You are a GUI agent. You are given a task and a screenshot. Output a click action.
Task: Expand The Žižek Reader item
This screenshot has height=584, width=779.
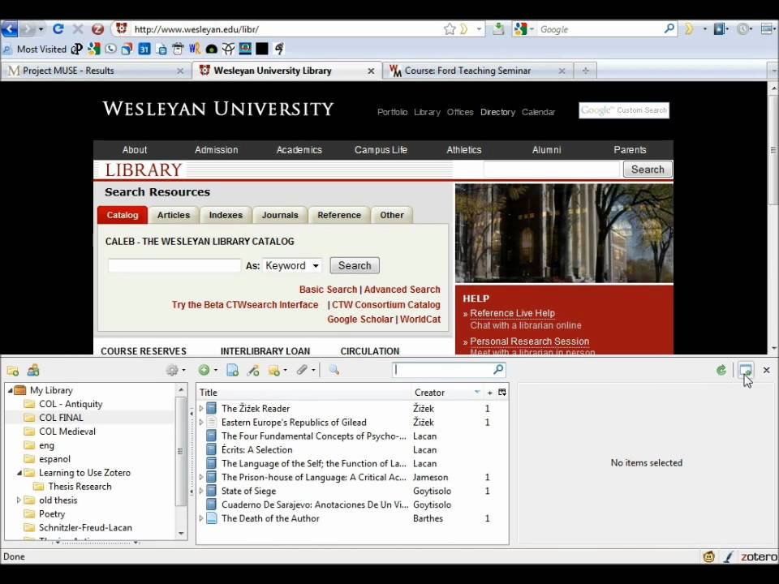(201, 408)
